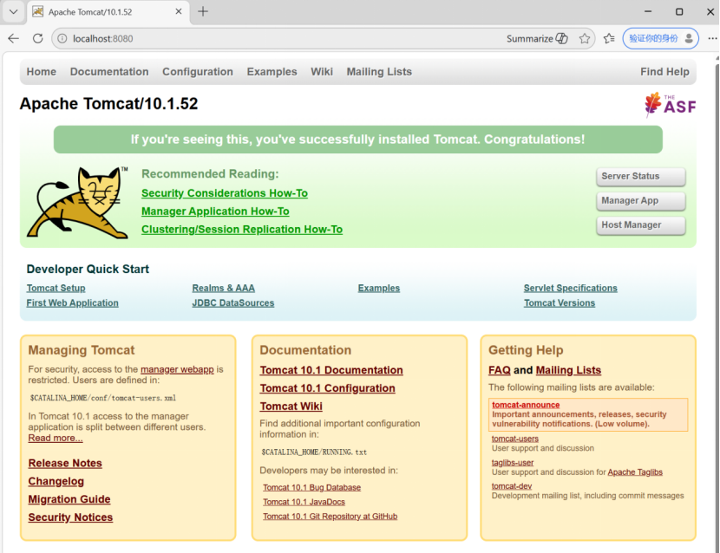Open taglibs-user mailing list link
This screenshot has width=720, height=553.
click(x=513, y=463)
